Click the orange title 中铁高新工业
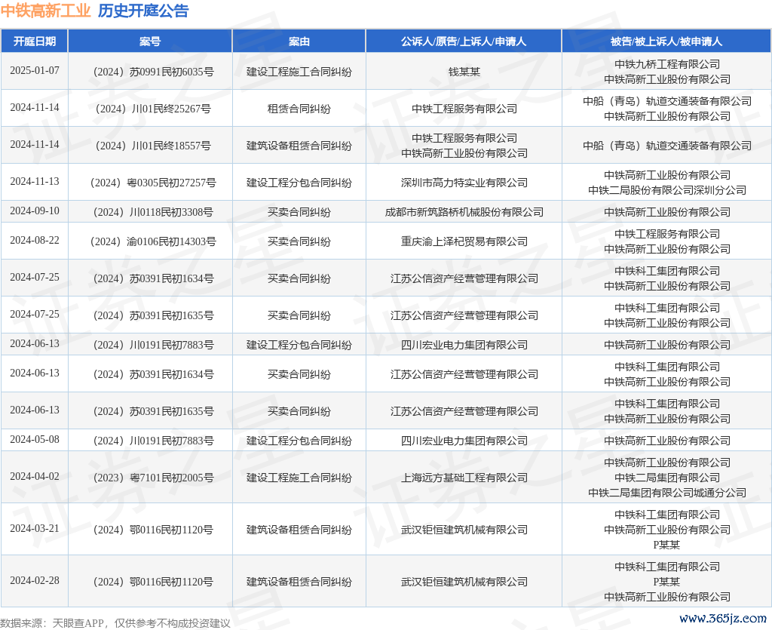Viewport: 772px width, 630px height. pyautogui.click(x=46, y=11)
